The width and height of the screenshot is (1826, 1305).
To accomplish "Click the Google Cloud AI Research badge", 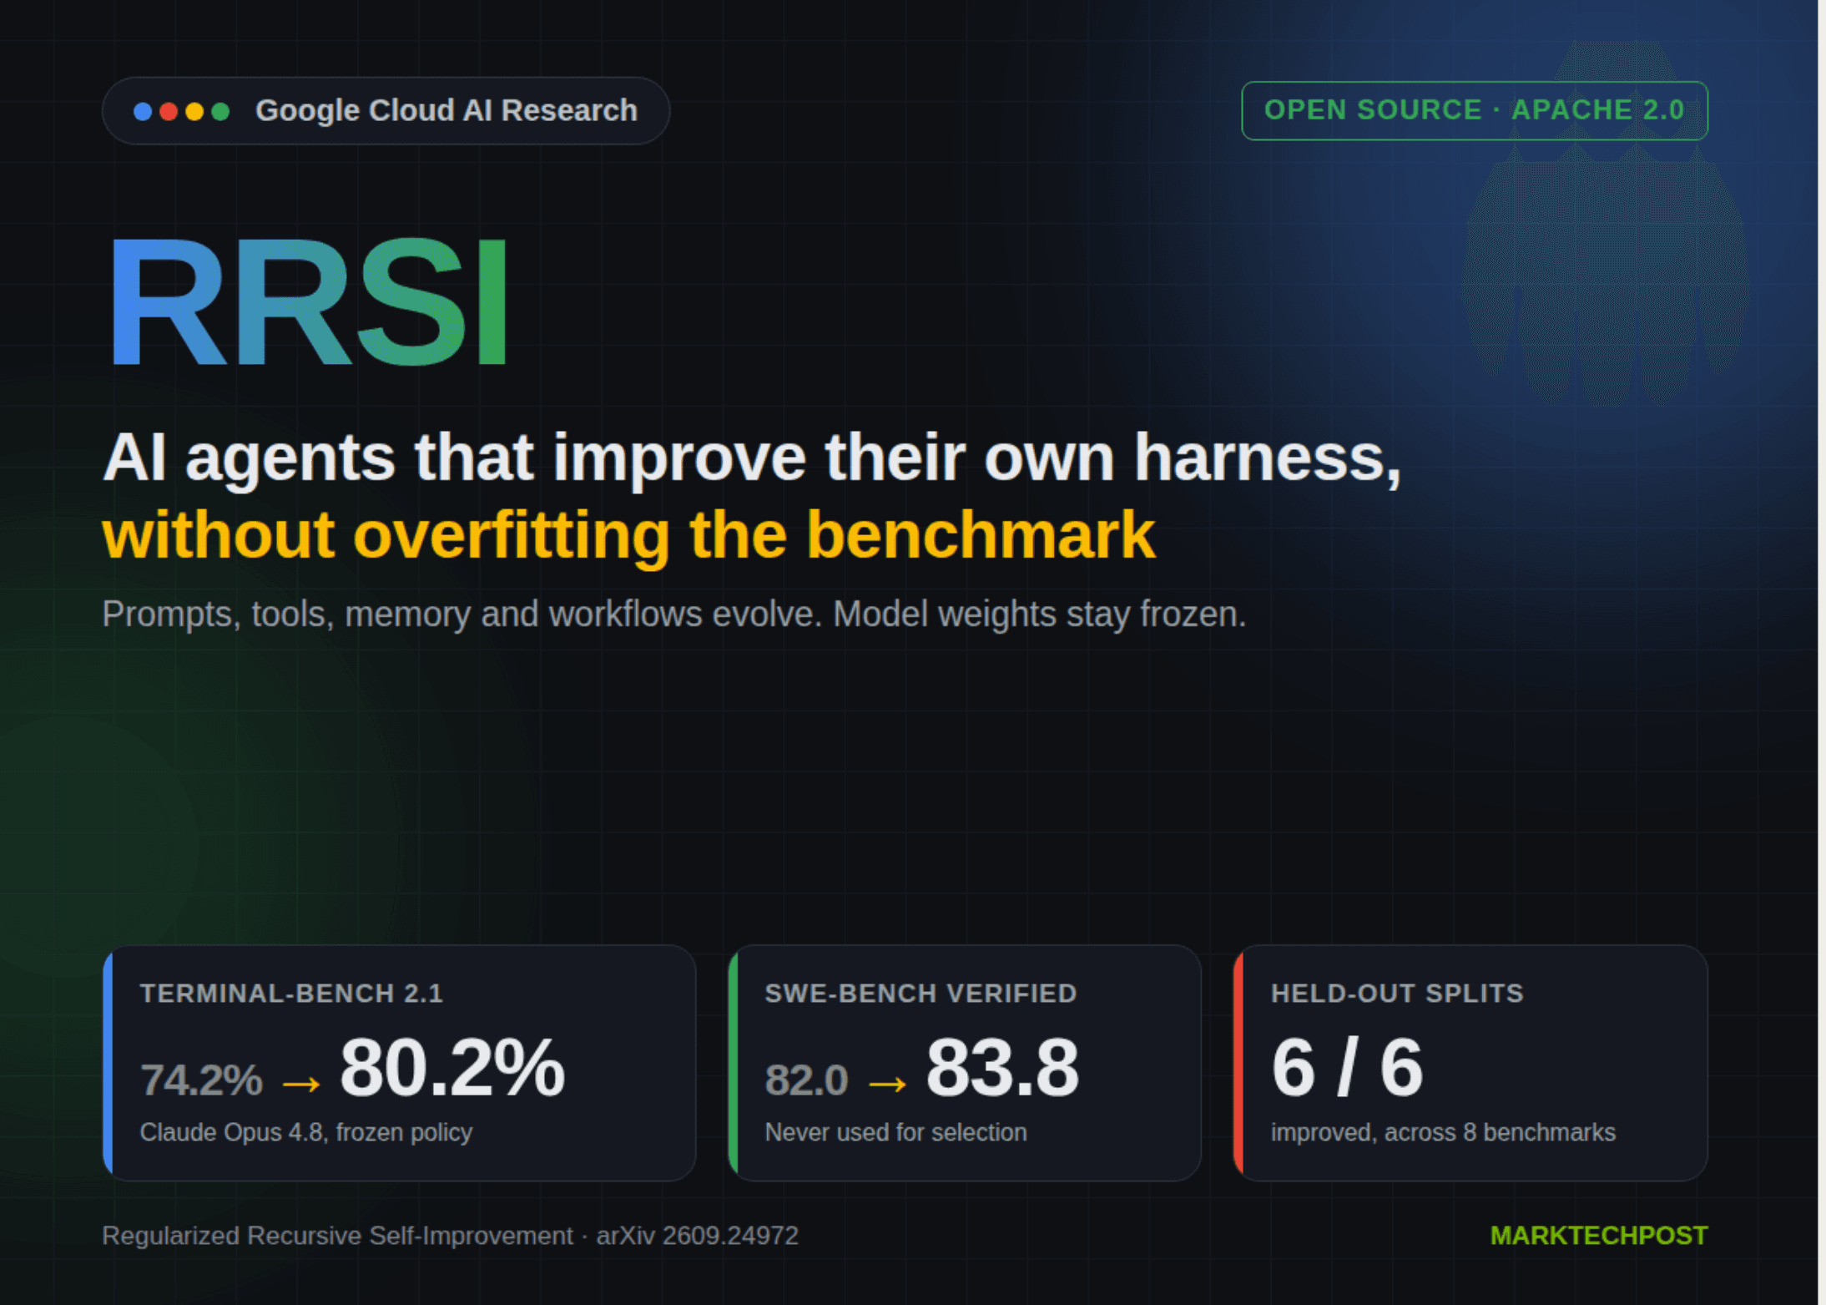I will [x=386, y=111].
